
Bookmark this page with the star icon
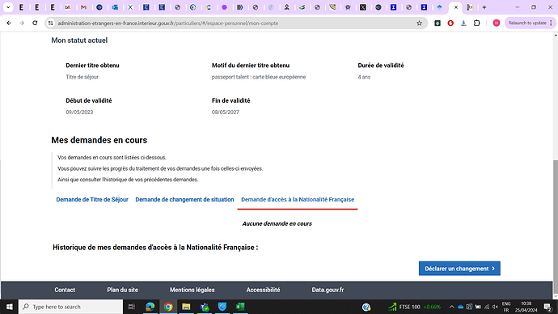tap(419, 23)
